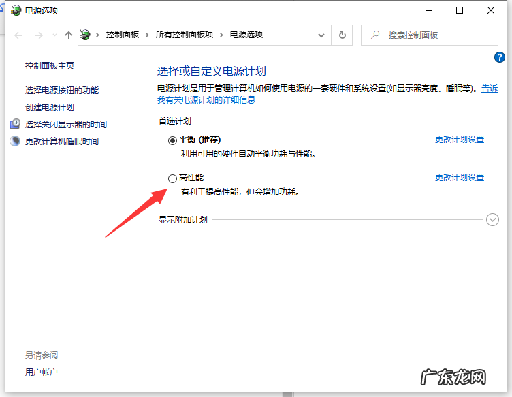Expand chevron after 所有控制面板项 breadcrumb

[x=221, y=35]
